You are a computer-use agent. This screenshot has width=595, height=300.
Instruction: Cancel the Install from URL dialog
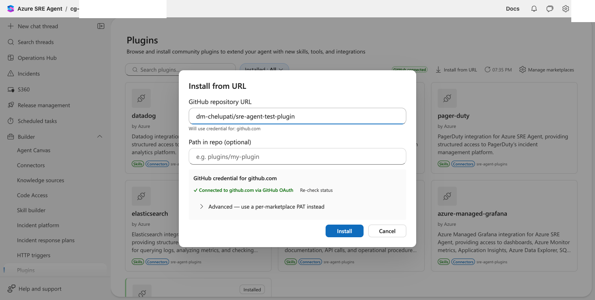387,231
